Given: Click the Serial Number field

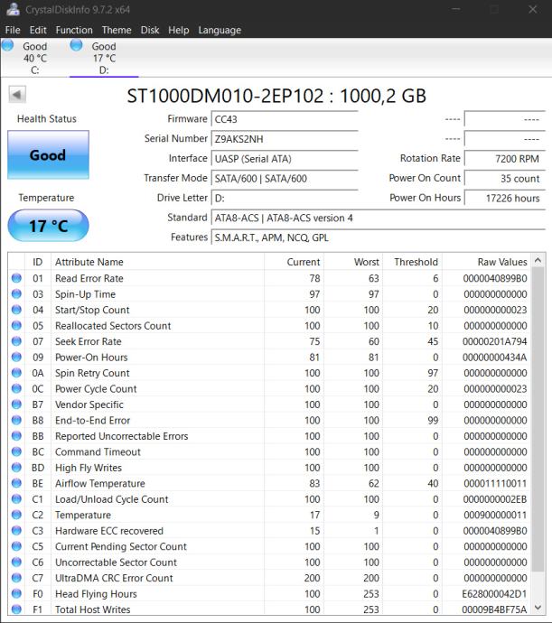Looking at the screenshot, I should pyautogui.click(x=284, y=139).
